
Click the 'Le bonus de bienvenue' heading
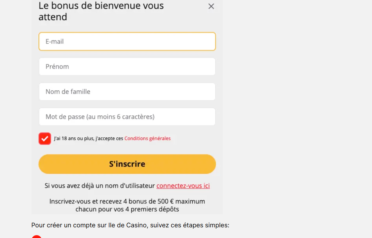(x=101, y=6)
